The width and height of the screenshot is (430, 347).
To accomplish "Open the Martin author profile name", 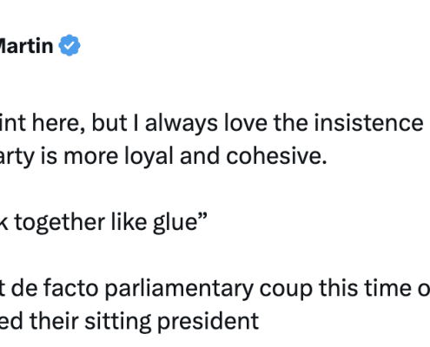I will 26,46.
